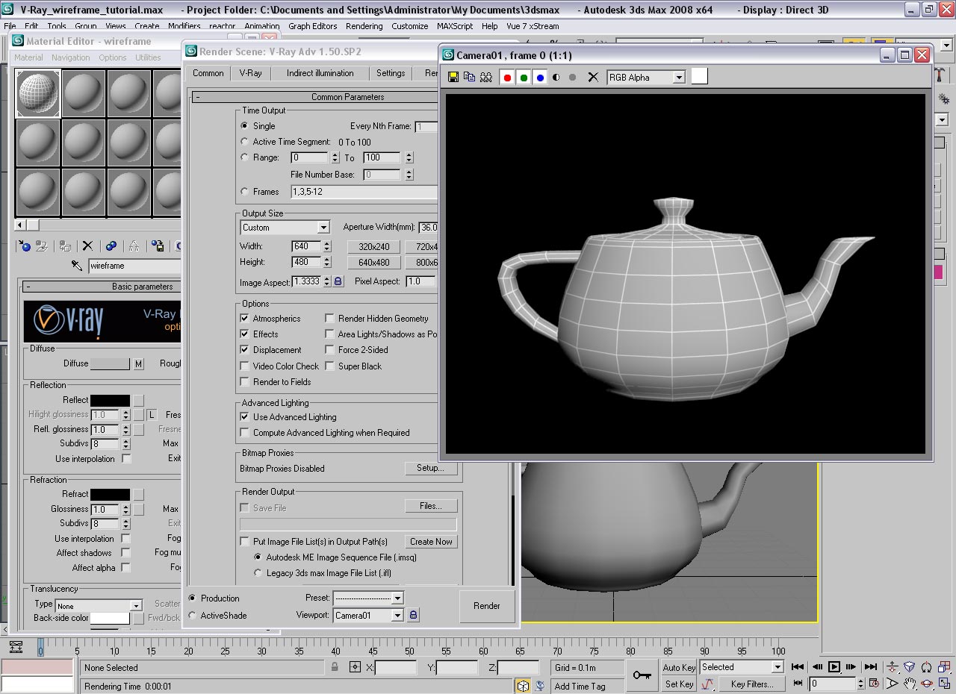This screenshot has height=694, width=956.
Task: Assign material to selection in Material Editor
Action: click(x=65, y=246)
